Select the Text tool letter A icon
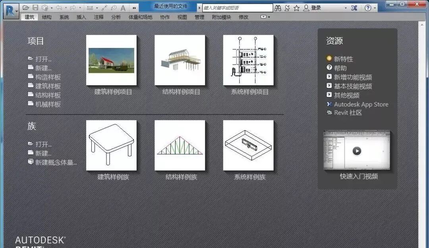Image resolution: width=429 pixels, height=248 pixels. [123, 8]
